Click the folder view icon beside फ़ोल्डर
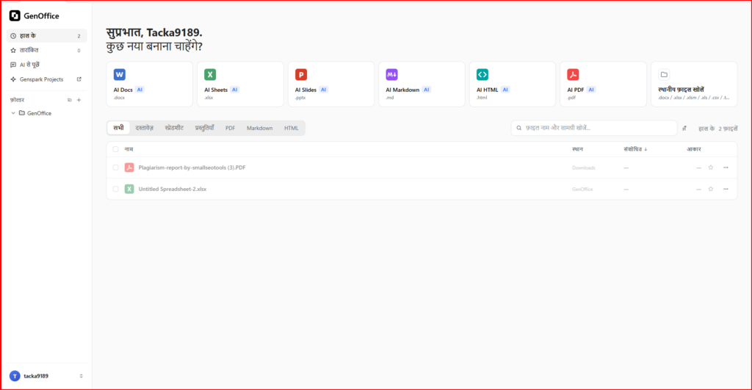 click(x=70, y=100)
